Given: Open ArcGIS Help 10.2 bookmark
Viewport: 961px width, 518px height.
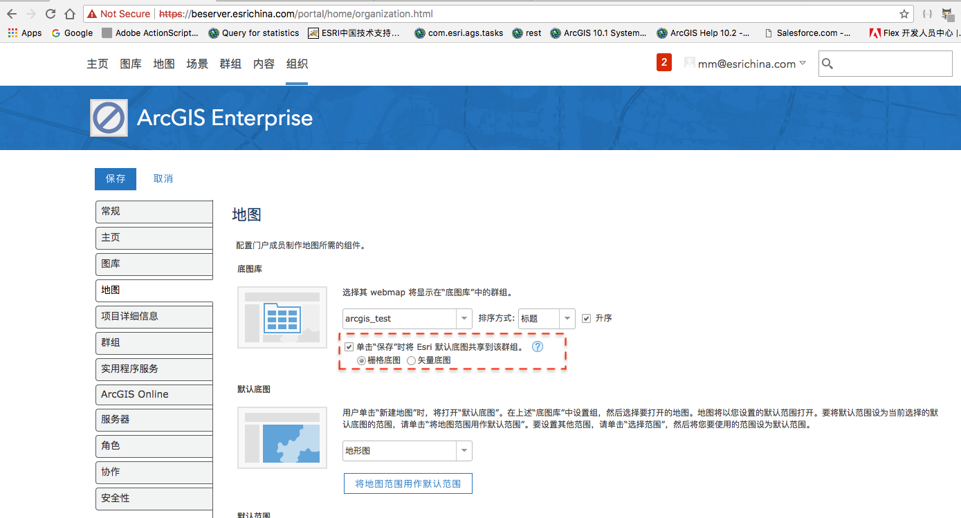Looking at the screenshot, I should [x=703, y=33].
